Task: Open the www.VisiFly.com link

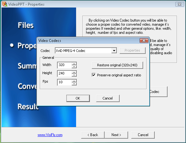Action: tap(50, 135)
